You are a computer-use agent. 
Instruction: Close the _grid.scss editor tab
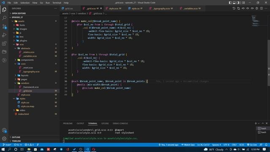tap(101, 8)
